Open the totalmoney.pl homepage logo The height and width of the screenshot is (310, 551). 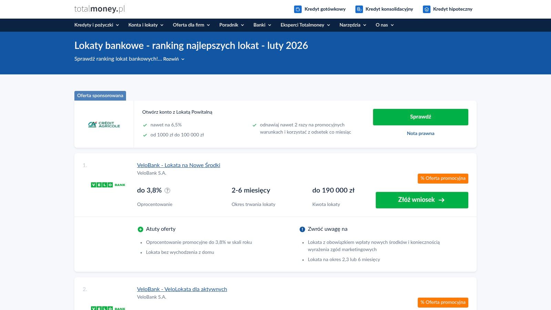100,9
